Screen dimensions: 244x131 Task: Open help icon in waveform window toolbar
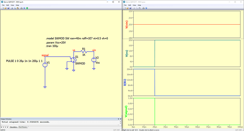click(x=146, y=8)
